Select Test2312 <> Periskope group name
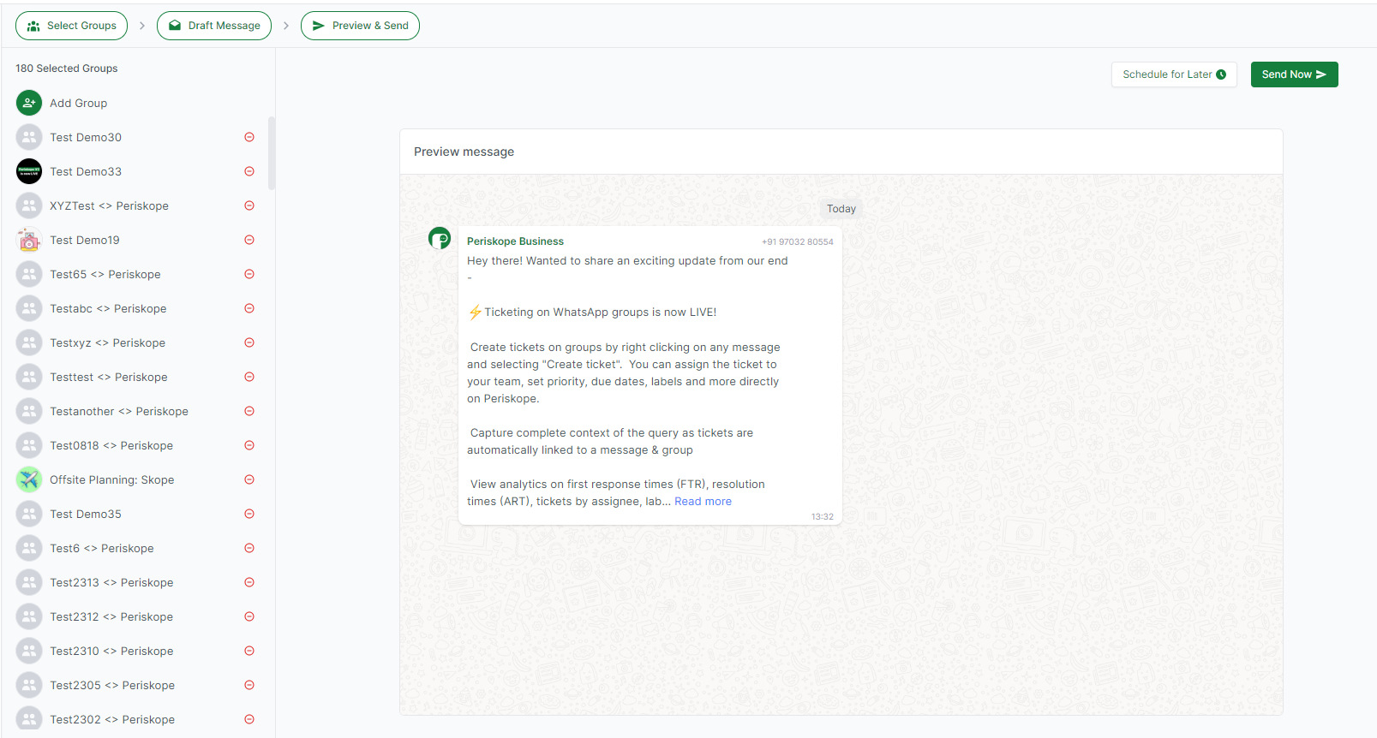This screenshot has height=738, width=1377. pos(111,616)
